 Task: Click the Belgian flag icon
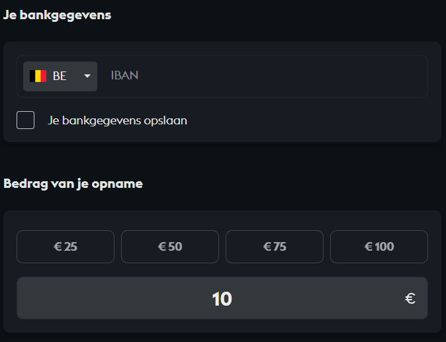[38, 76]
